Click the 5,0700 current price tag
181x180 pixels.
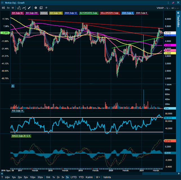click(x=170, y=33)
